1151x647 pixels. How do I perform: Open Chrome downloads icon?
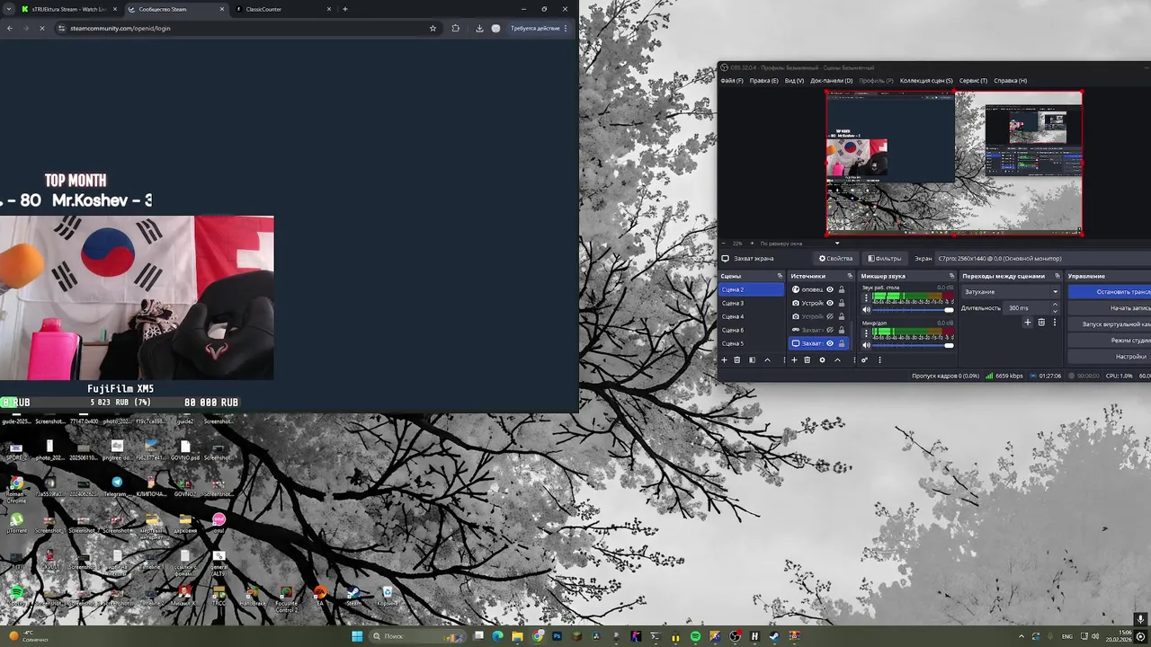pos(478,28)
